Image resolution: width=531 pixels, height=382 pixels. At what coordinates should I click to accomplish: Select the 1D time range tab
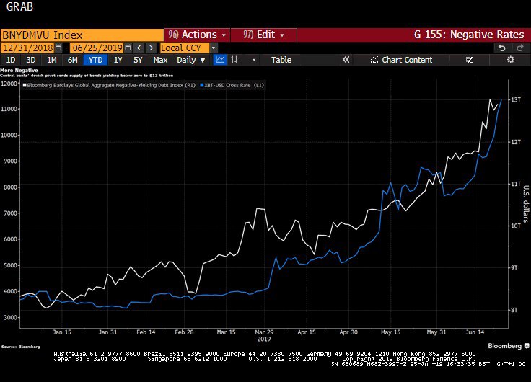coord(11,60)
